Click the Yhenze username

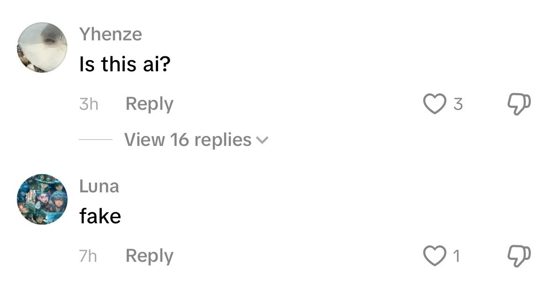[111, 34]
